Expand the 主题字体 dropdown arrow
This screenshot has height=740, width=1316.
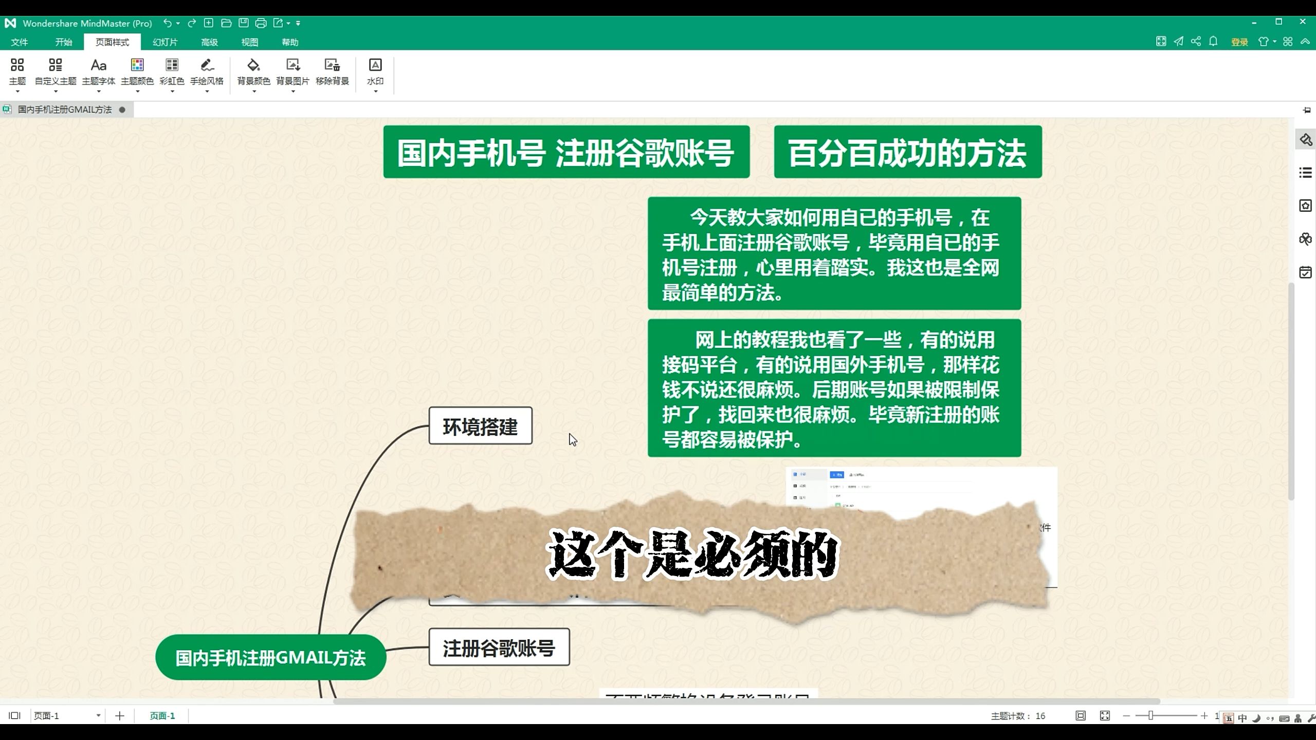[99, 91]
